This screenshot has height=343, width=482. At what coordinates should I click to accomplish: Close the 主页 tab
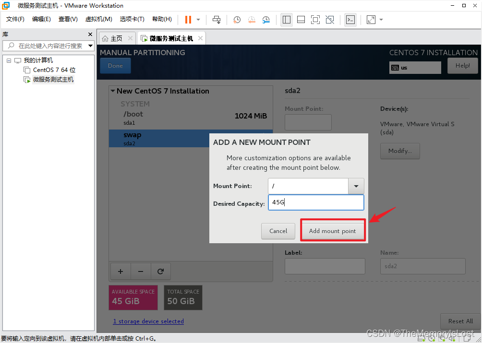pos(130,38)
